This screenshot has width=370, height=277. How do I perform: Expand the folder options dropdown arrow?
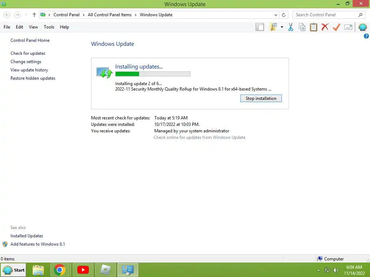(x=282, y=27)
